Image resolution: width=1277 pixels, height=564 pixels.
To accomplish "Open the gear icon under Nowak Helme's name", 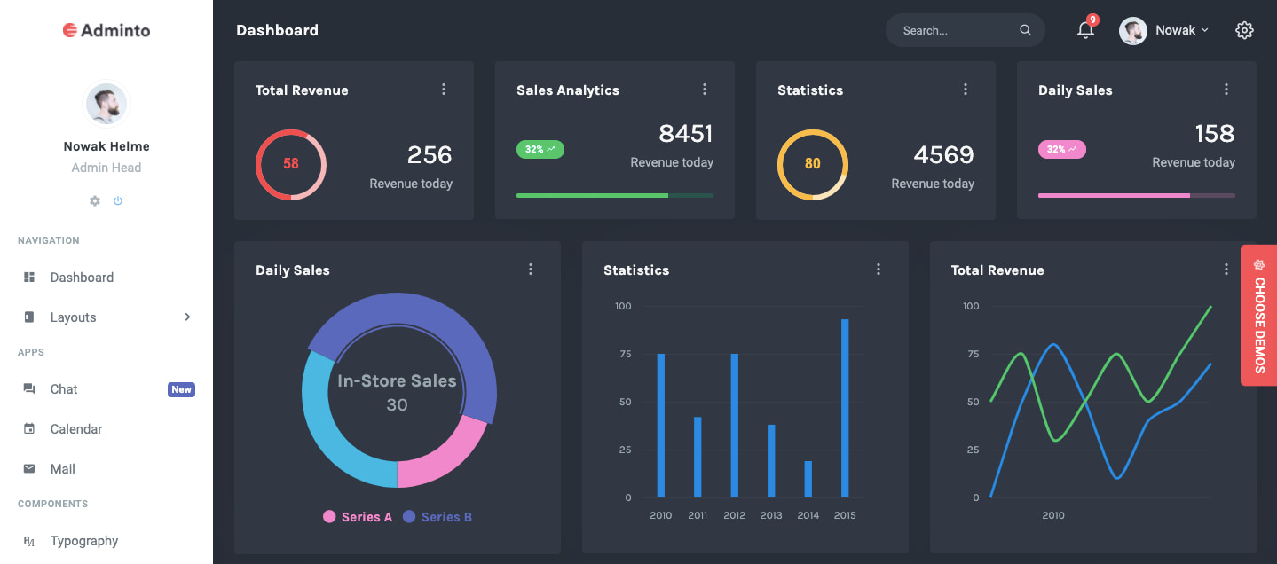I will (x=94, y=200).
